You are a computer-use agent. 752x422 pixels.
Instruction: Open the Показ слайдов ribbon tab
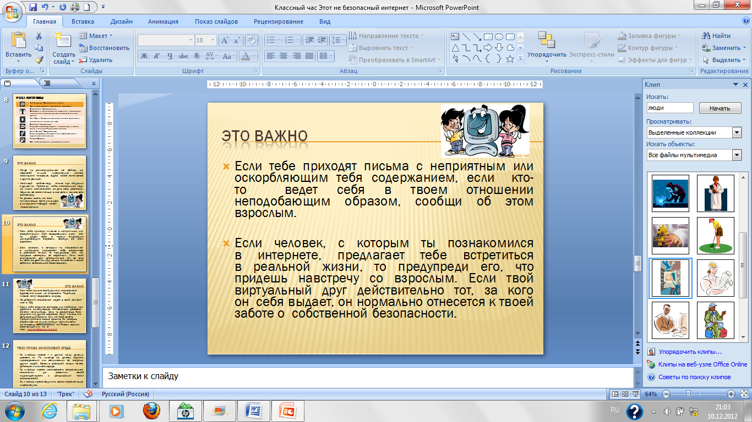(x=216, y=21)
